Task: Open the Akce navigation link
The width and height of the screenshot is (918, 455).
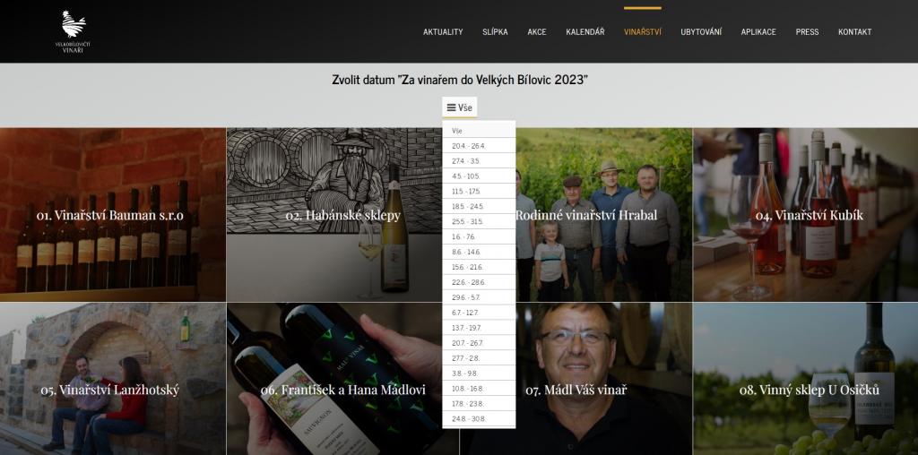Action: [x=537, y=31]
